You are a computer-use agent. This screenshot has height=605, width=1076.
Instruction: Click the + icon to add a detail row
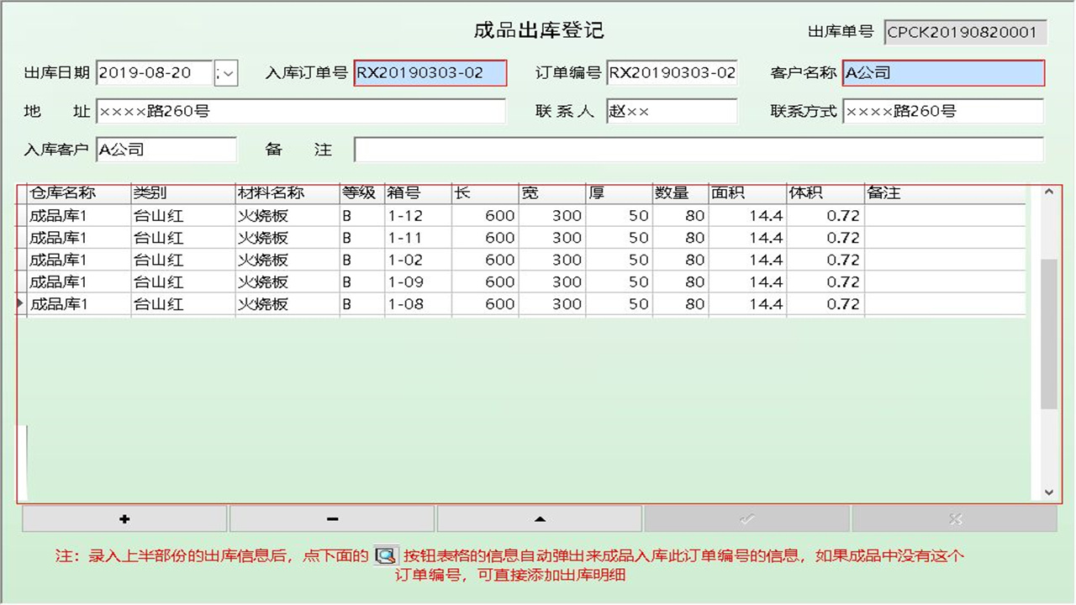[124, 518]
